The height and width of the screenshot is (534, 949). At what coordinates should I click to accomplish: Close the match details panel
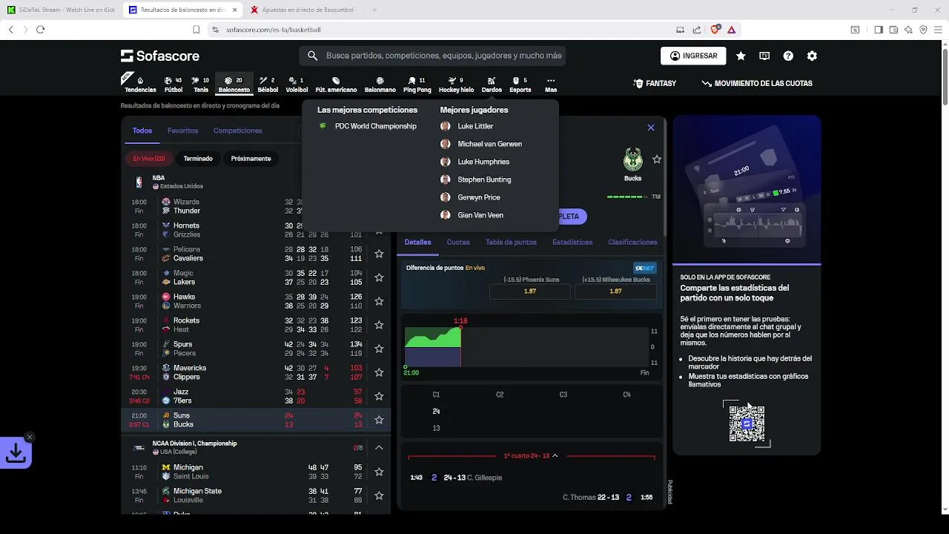point(651,128)
